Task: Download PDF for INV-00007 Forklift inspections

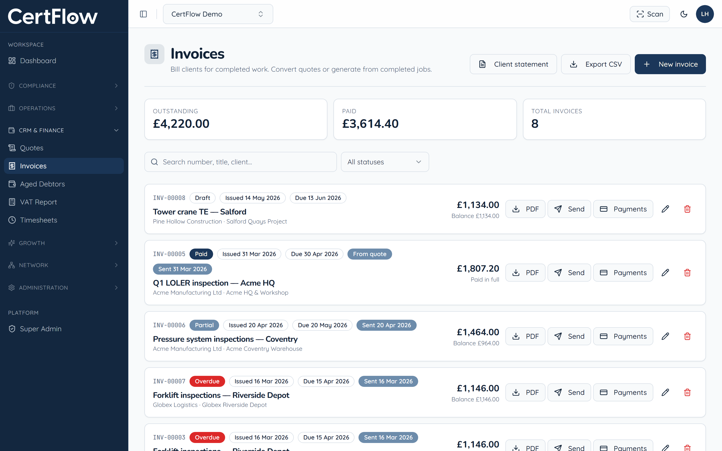Action: click(525, 392)
